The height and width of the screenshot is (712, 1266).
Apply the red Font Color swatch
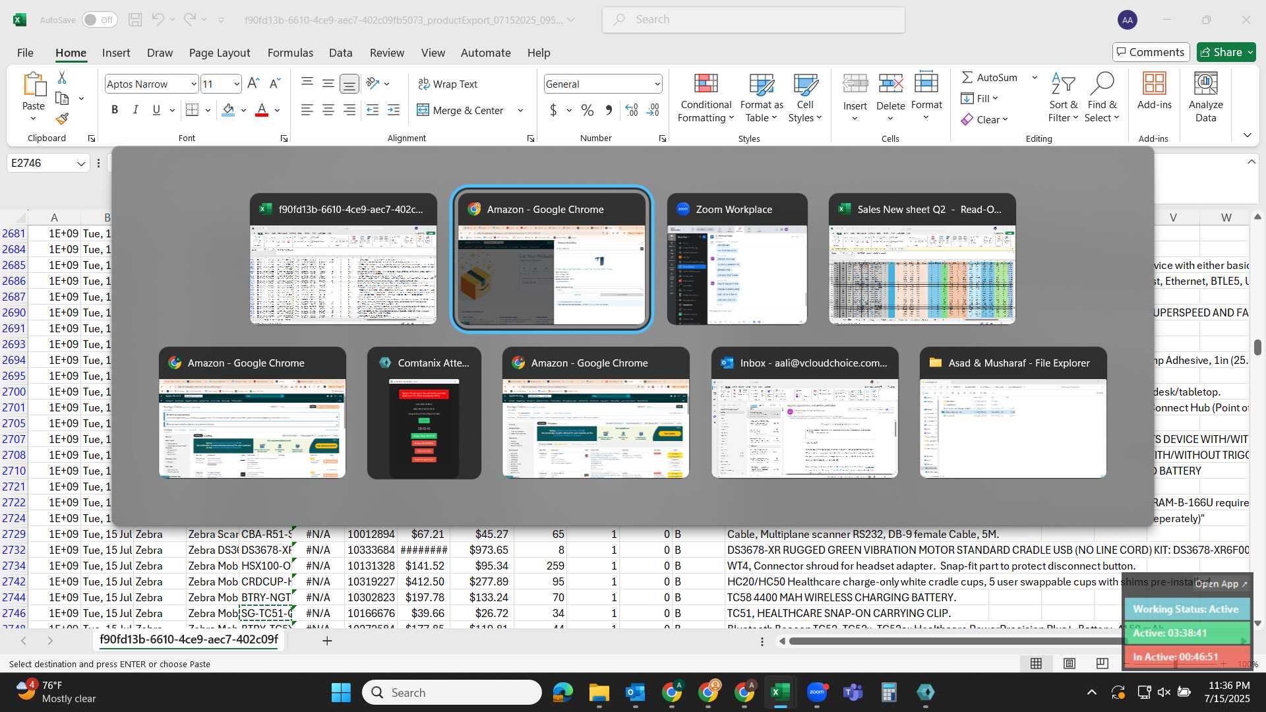click(262, 110)
